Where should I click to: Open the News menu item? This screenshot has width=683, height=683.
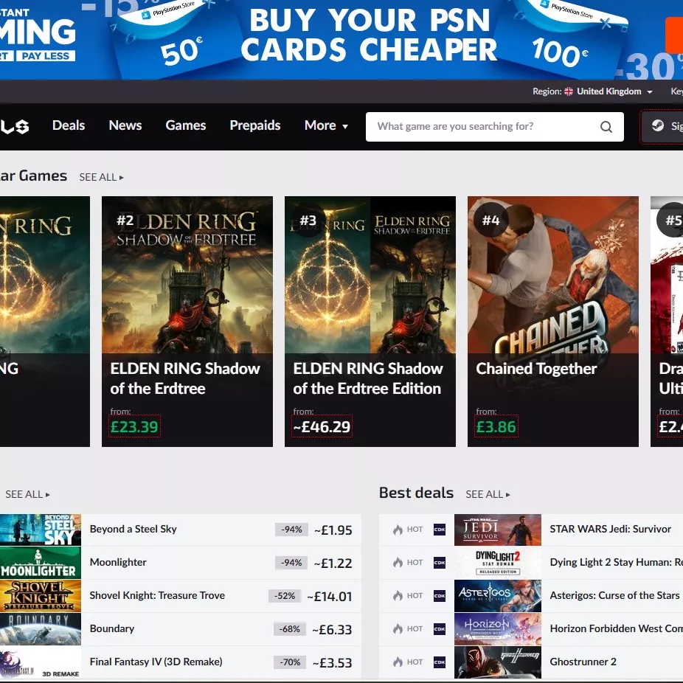[x=125, y=125]
